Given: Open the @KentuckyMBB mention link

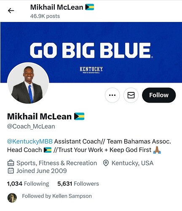Looking at the screenshot, I should [x=30, y=141].
